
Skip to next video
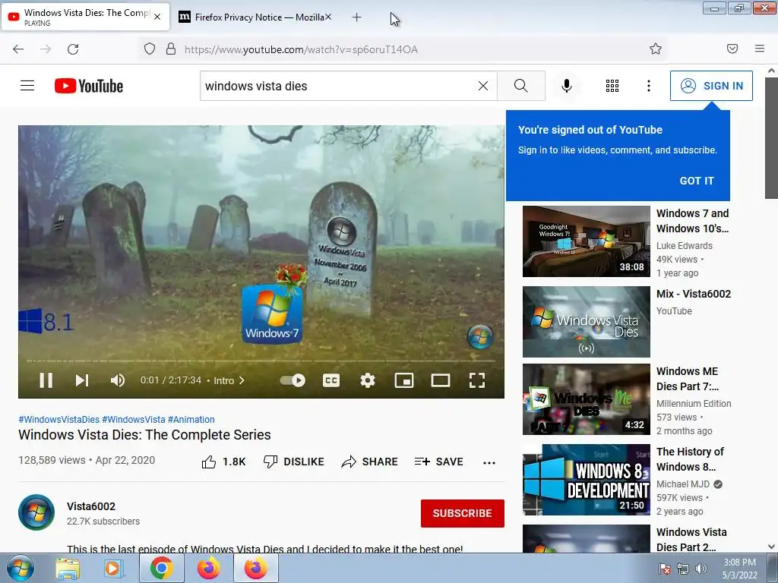(x=82, y=380)
